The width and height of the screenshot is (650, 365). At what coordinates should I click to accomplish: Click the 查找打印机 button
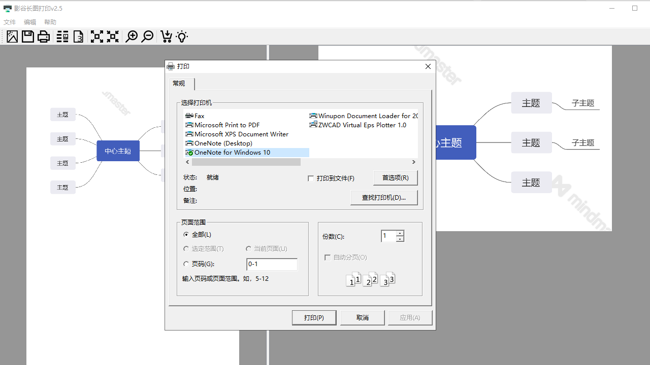tap(384, 198)
